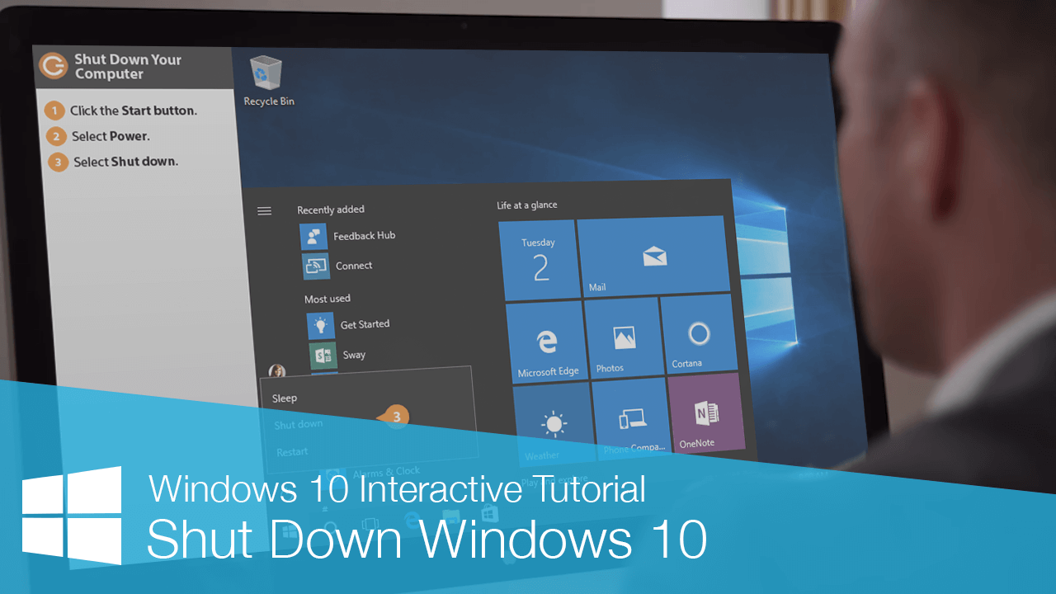Click the user account avatar

click(x=277, y=372)
